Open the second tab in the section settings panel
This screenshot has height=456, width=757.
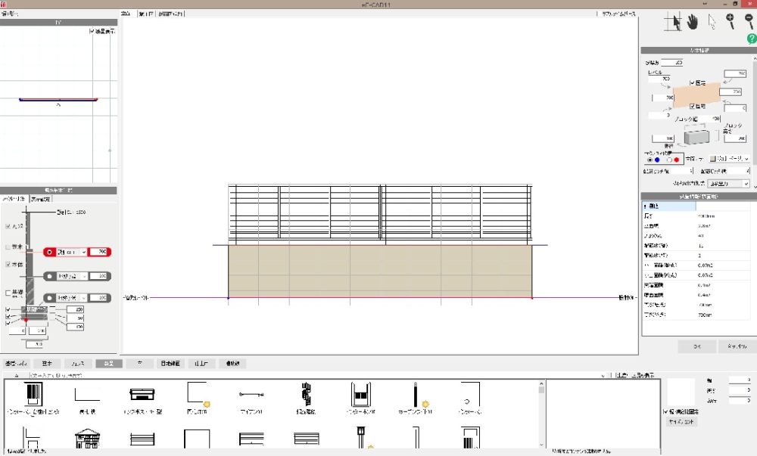click(x=40, y=199)
